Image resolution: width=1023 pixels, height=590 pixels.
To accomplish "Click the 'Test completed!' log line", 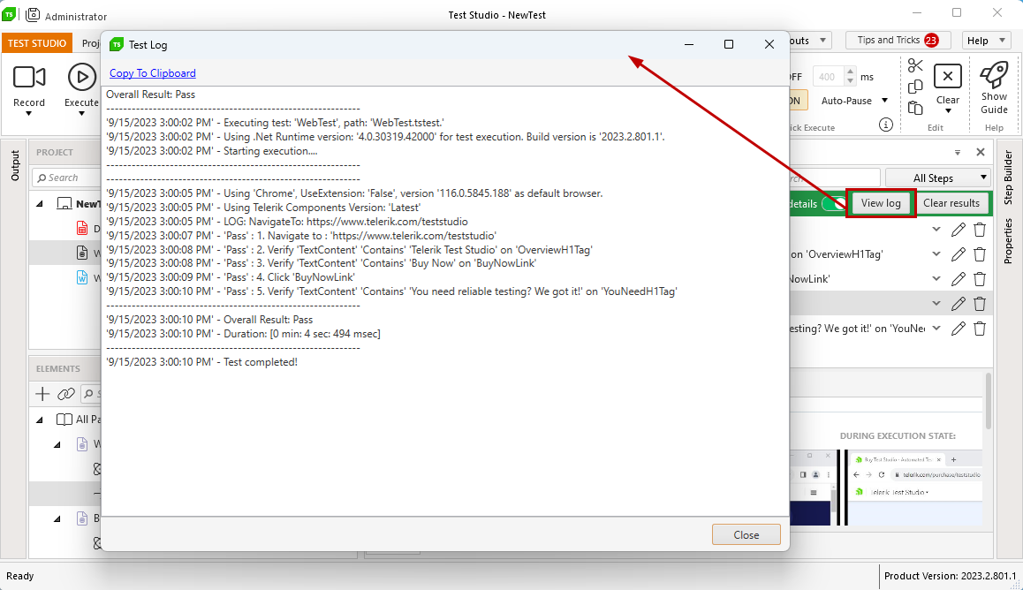I will click(201, 362).
